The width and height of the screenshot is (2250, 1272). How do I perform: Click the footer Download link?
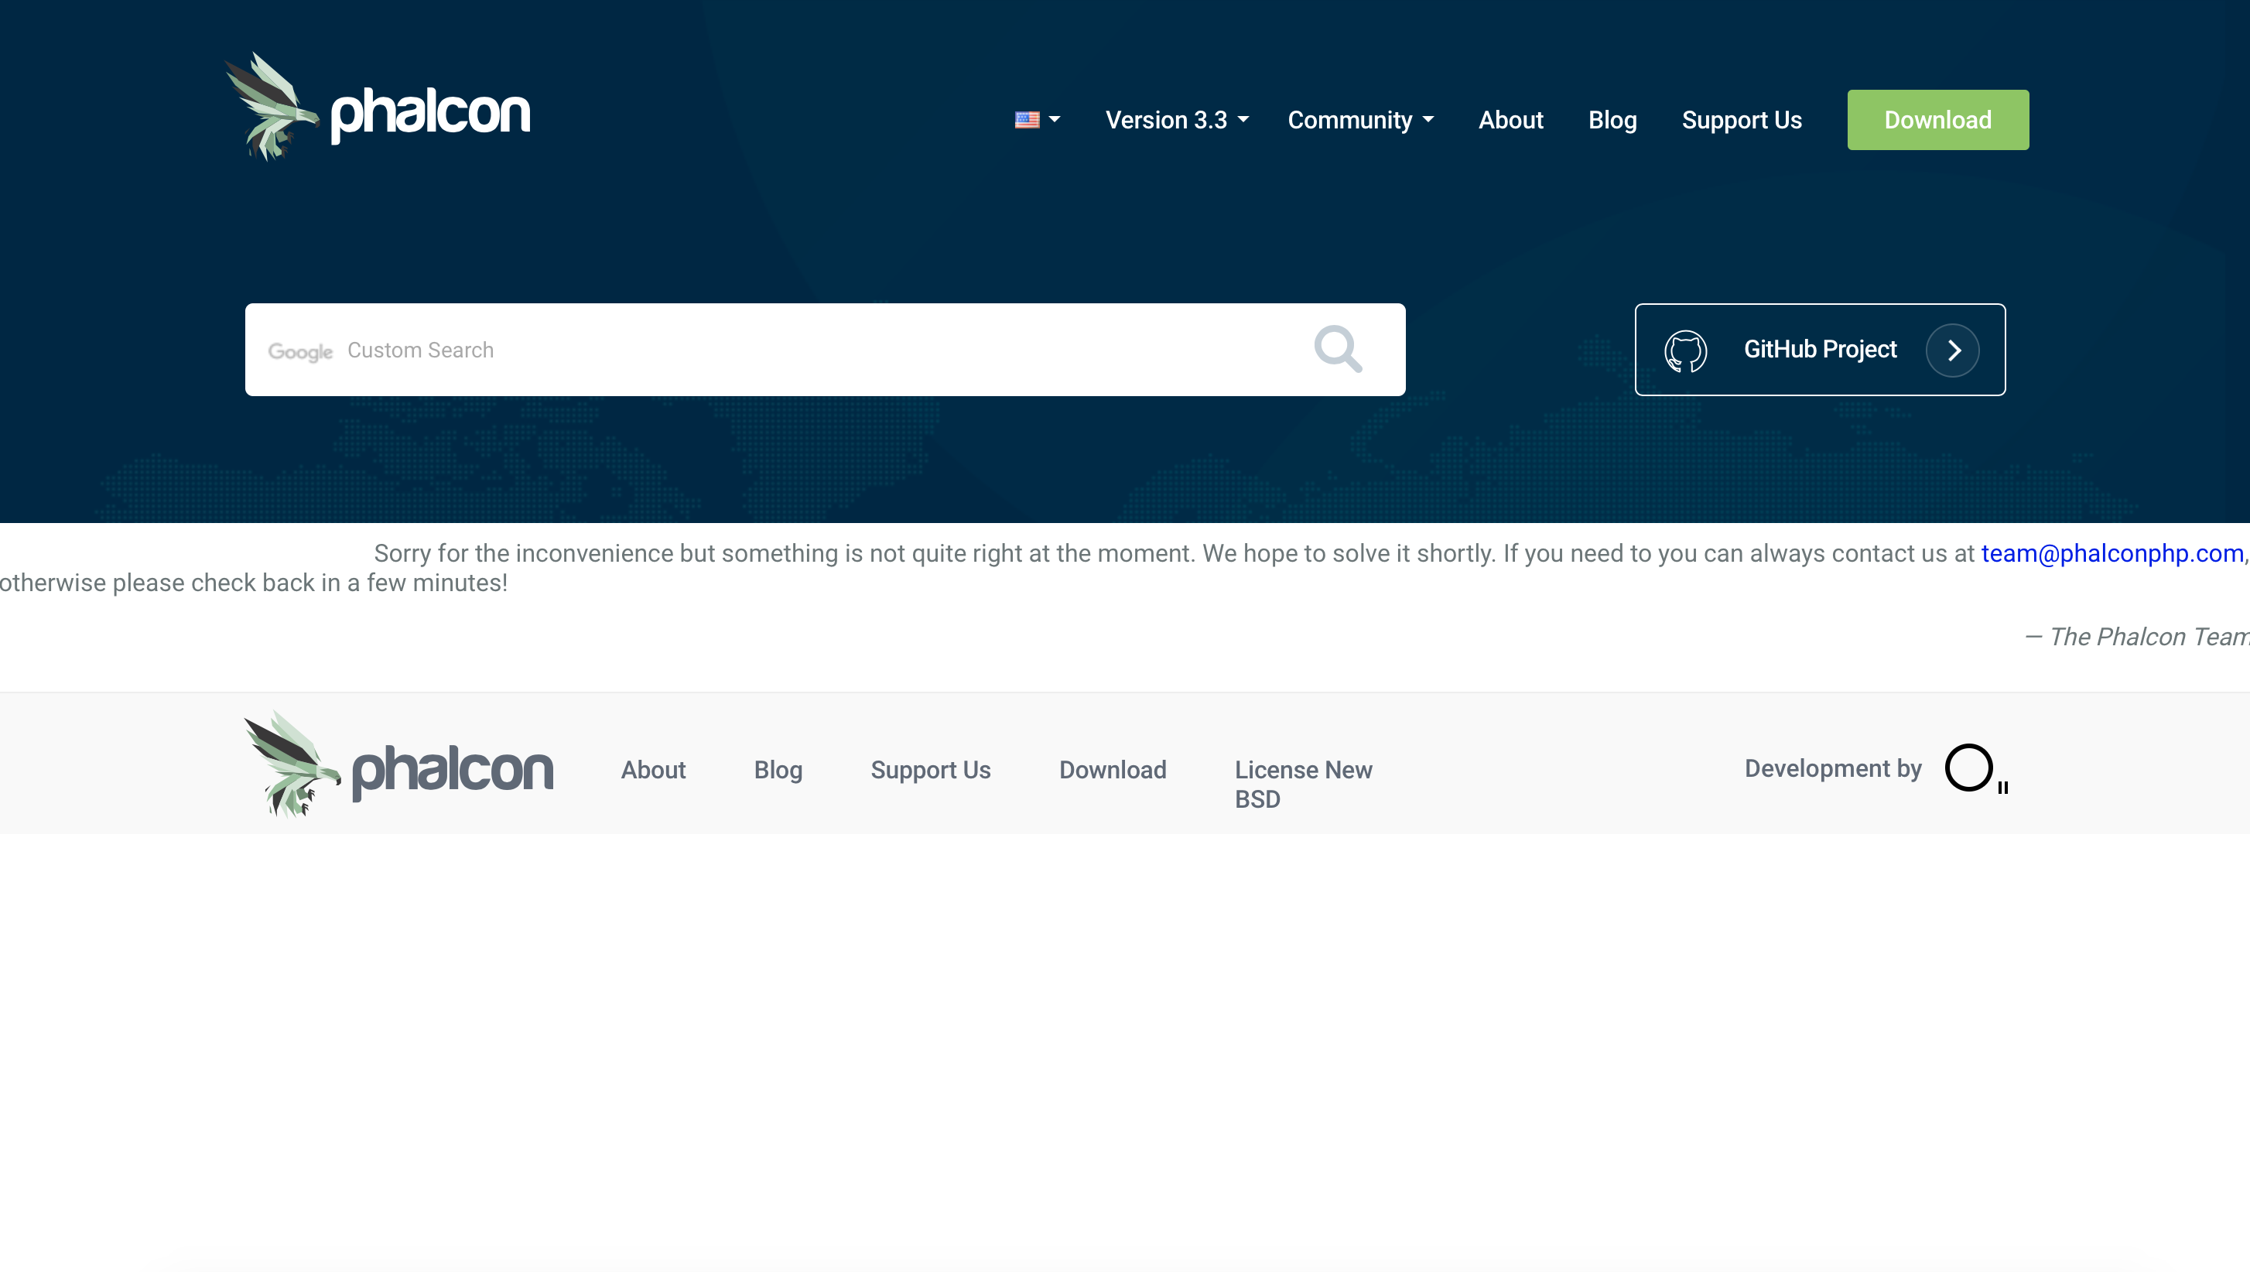[x=1112, y=770]
